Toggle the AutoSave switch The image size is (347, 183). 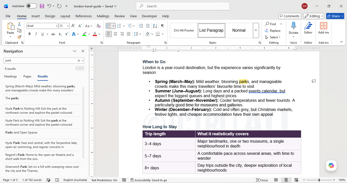32,6
